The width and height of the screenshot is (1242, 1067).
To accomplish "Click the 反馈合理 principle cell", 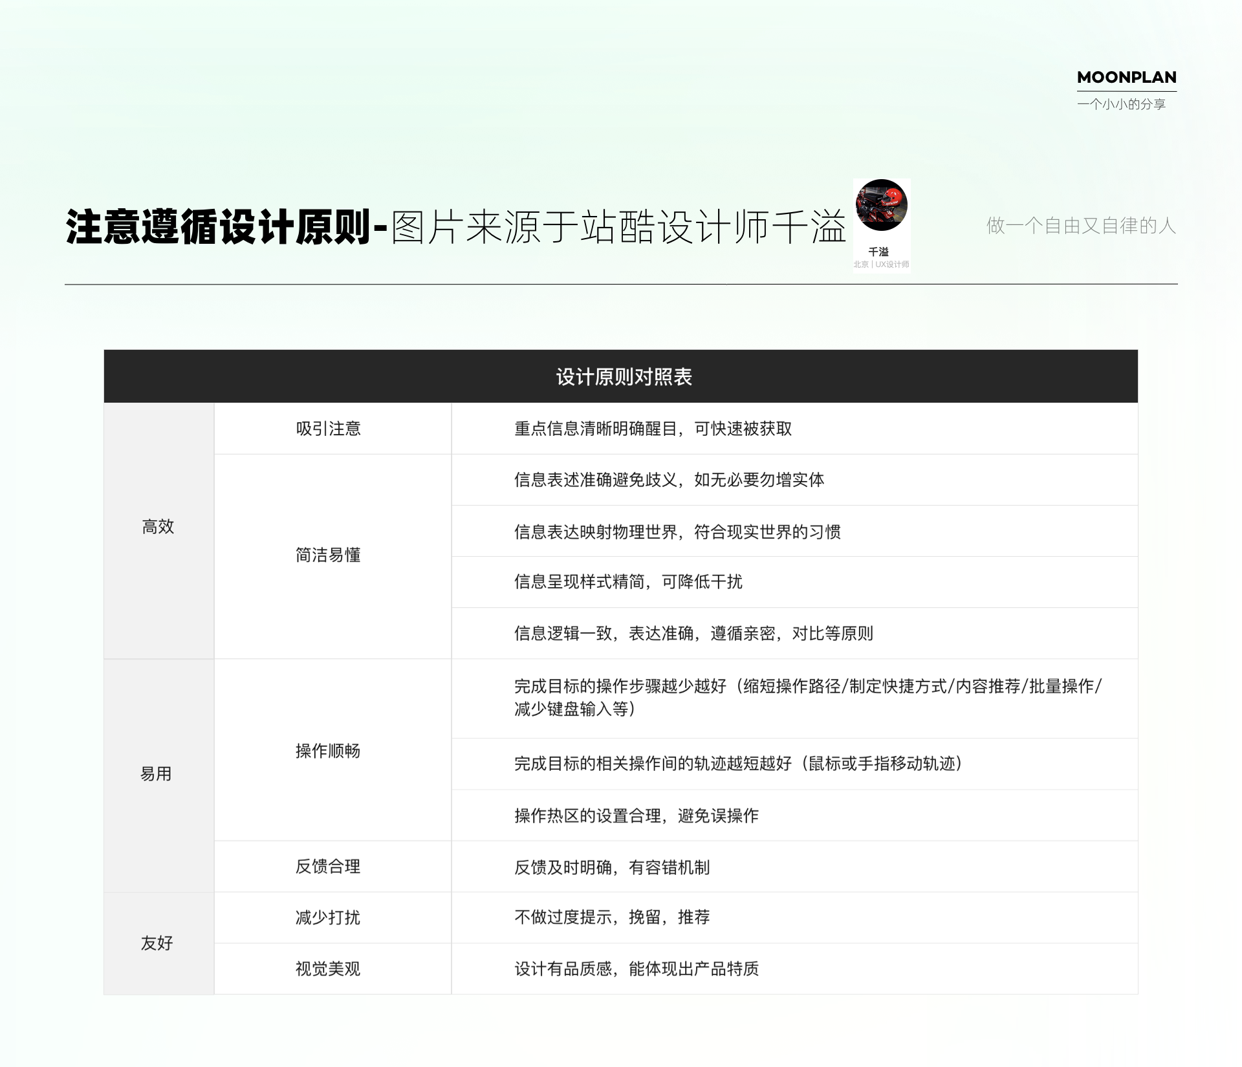I will click(328, 867).
